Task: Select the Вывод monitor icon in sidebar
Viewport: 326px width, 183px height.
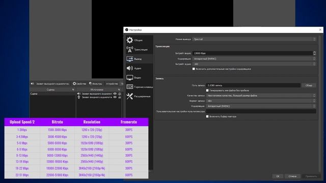Action: pos(130,59)
